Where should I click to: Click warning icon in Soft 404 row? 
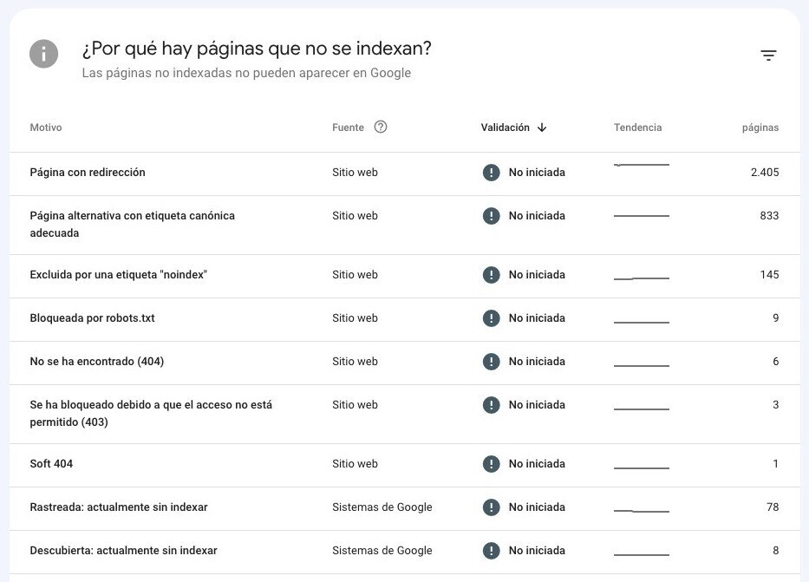click(x=492, y=464)
